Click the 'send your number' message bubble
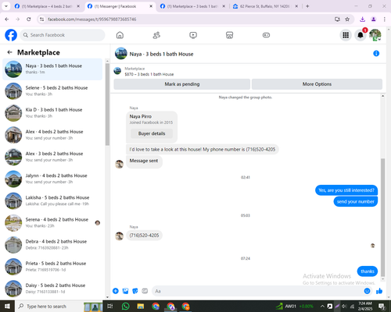 [356, 201]
